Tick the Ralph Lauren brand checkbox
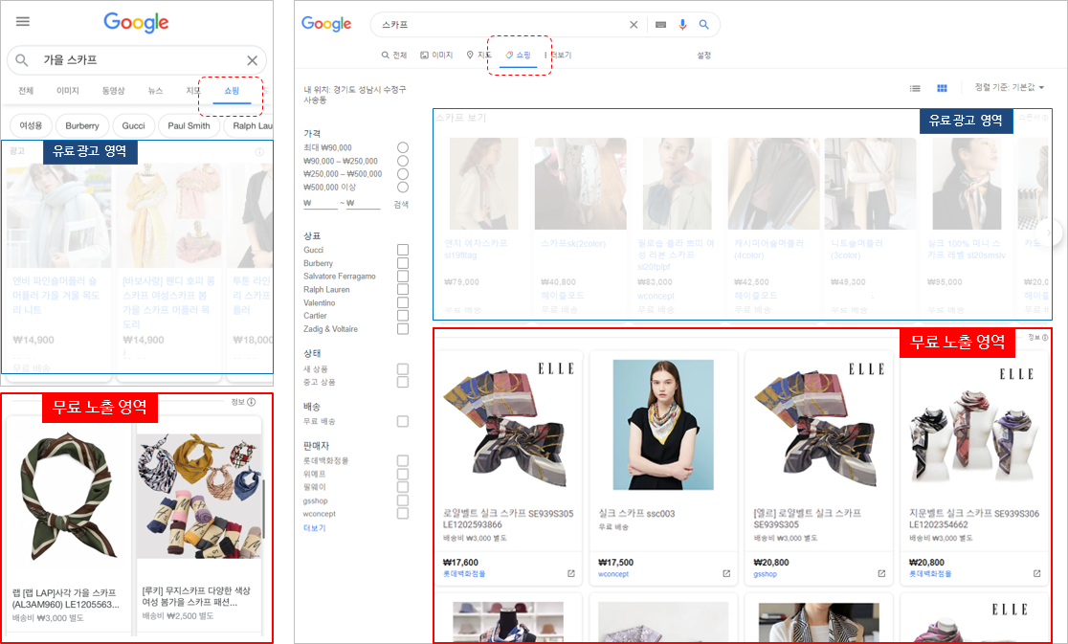This screenshot has width=1068, height=644. point(403,289)
